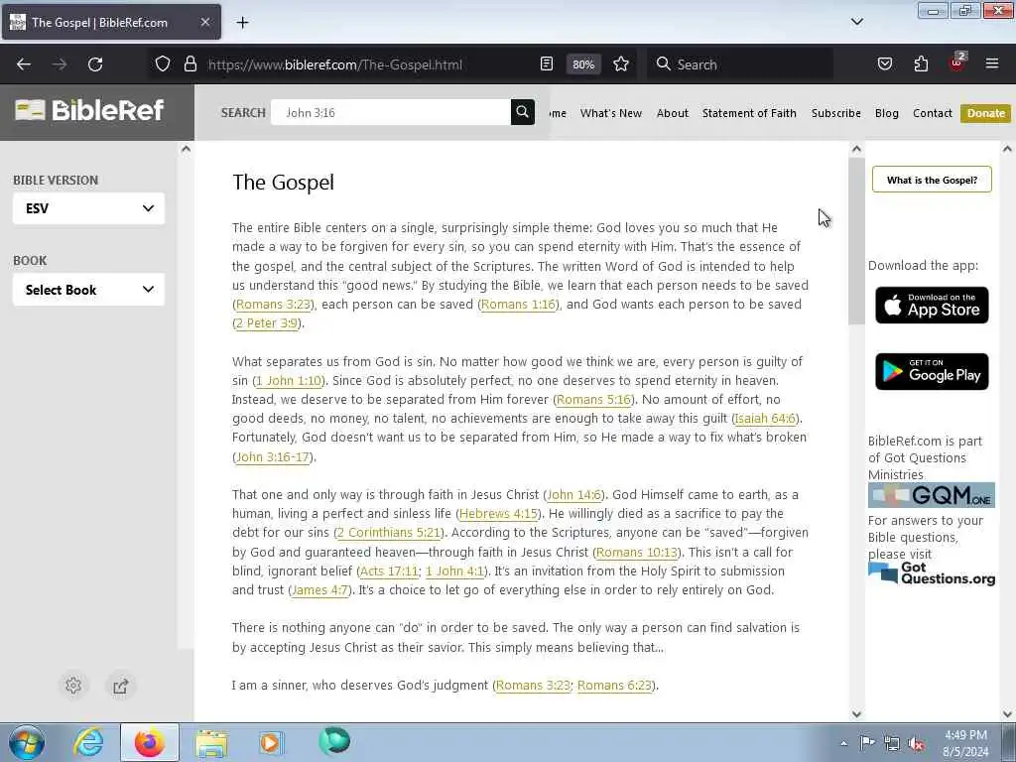Click the Forward navigation arrow
Viewport: 1016px width, 762px height.
[x=60, y=64]
